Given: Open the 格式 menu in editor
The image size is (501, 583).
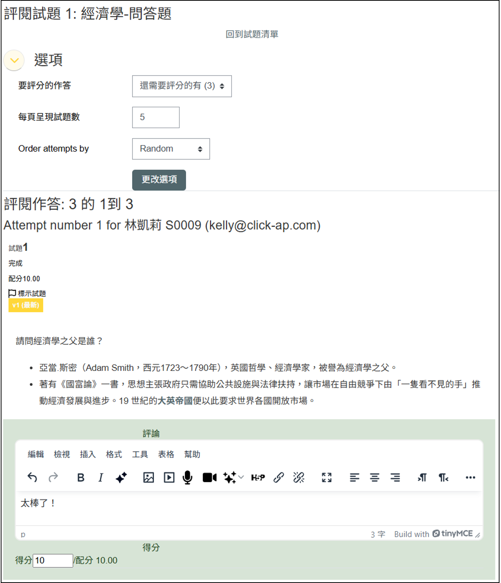Looking at the screenshot, I should coord(114,454).
